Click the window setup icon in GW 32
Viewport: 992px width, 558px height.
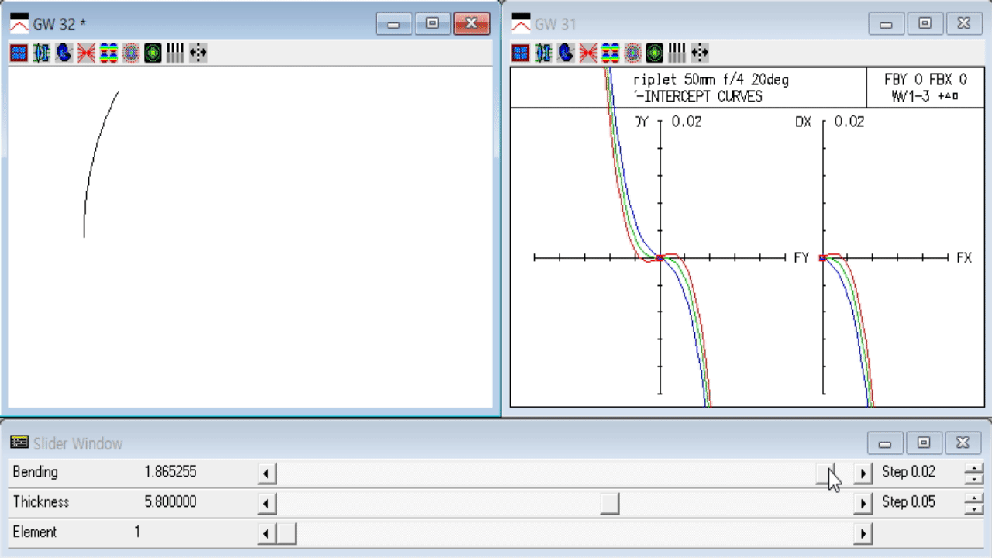pyautogui.click(x=19, y=53)
